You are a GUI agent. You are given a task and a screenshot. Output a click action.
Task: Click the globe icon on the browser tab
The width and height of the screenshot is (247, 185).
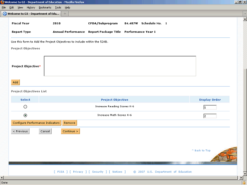pyautogui.click(x=5, y=14)
